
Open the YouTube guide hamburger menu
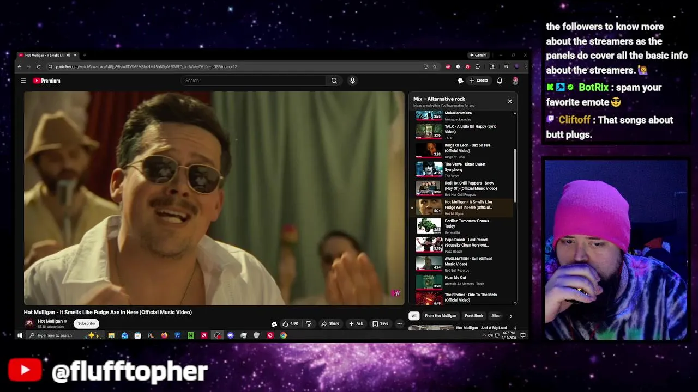23,81
